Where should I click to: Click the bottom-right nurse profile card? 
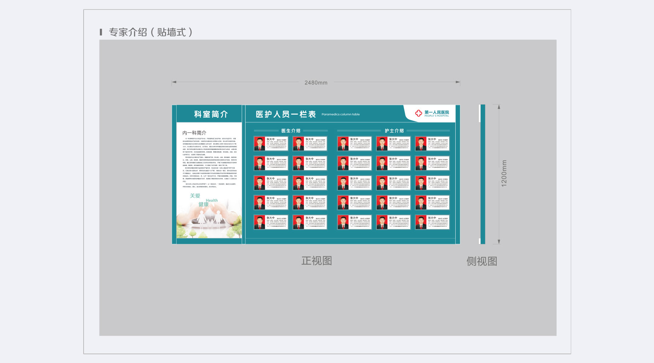click(x=432, y=222)
